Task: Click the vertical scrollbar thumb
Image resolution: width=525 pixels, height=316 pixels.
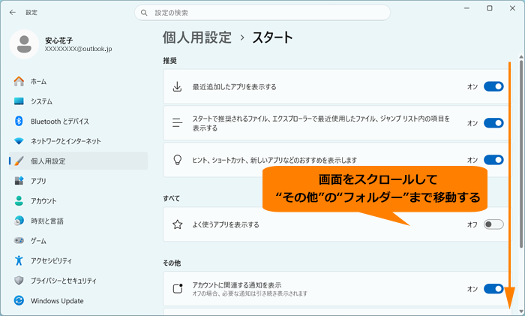Action: (x=521, y=154)
